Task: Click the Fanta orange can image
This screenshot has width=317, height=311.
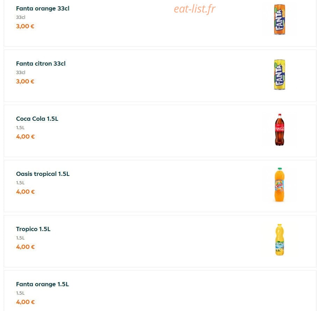Action: (x=279, y=20)
